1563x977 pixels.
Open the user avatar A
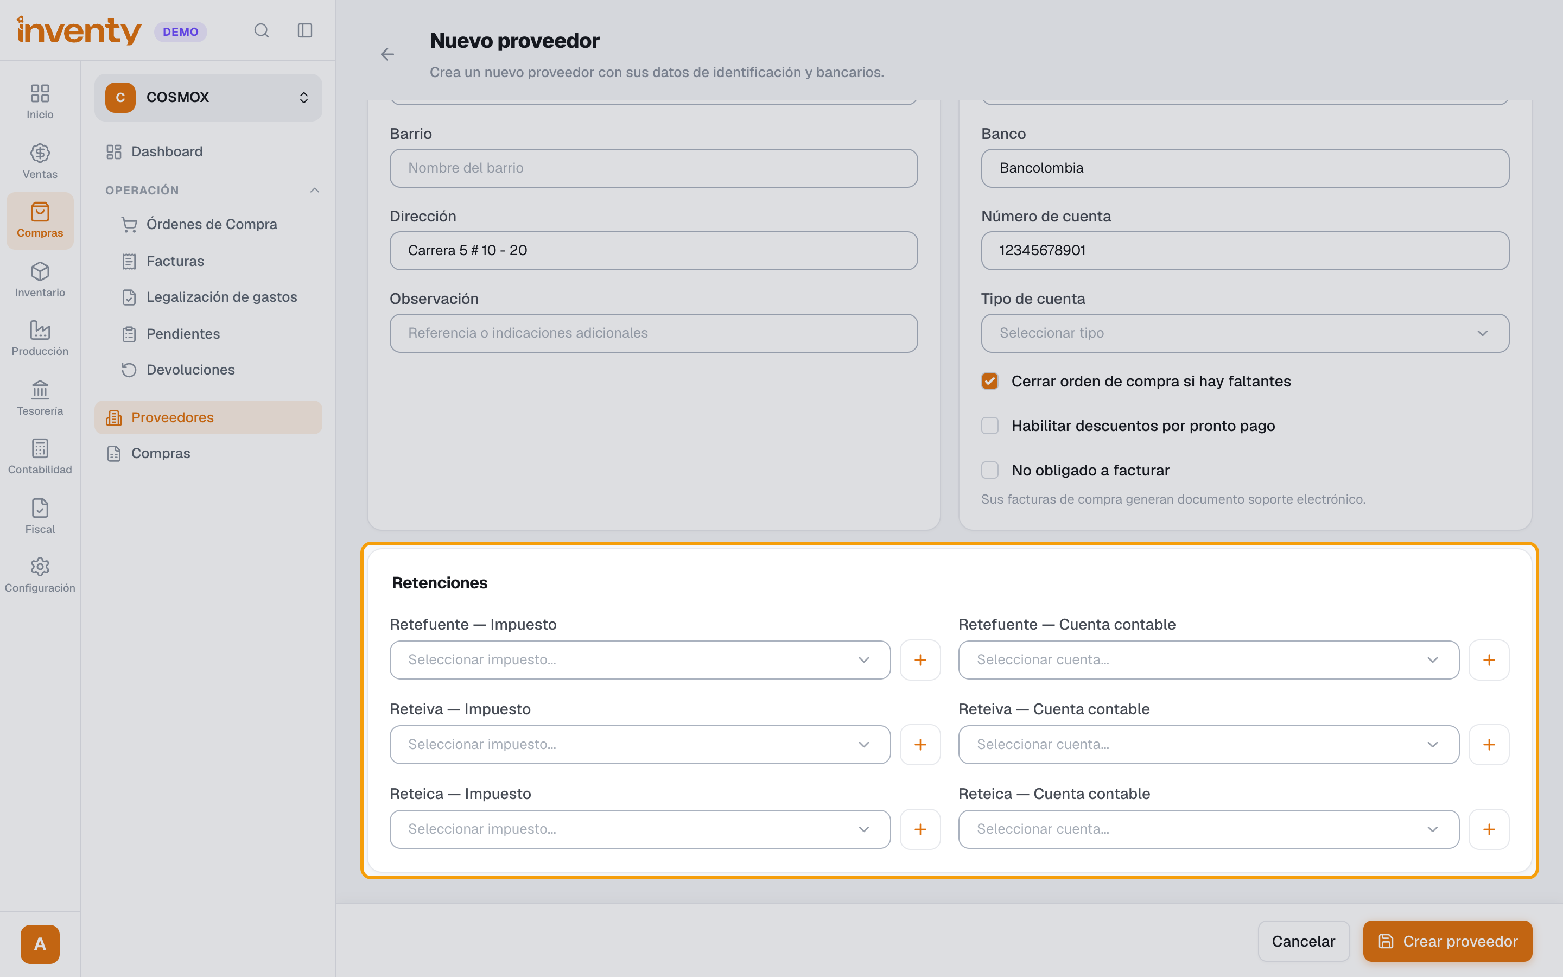coord(40,944)
